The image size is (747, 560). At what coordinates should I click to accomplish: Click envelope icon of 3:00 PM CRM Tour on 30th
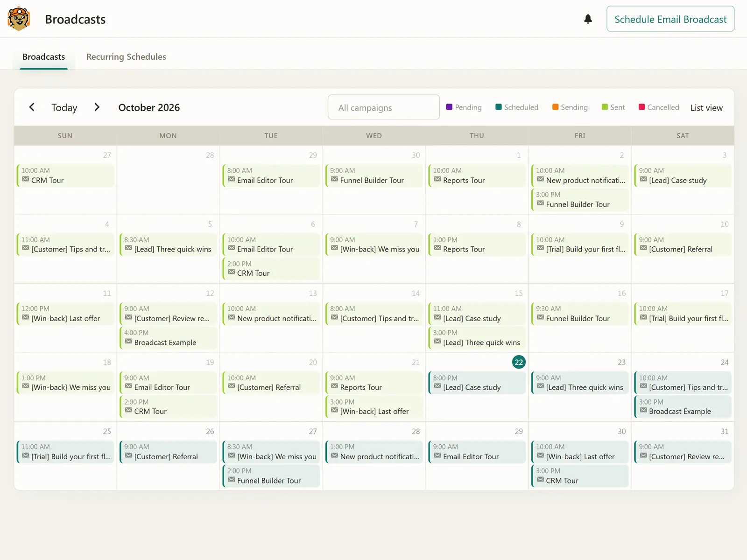pos(540,480)
